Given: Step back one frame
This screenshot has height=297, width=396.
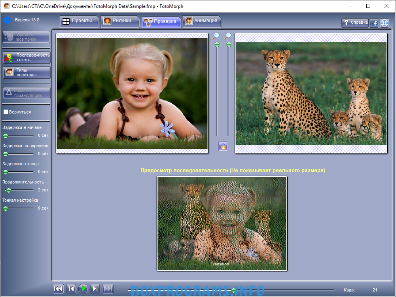Looking at the screenshot, I should [x=71, y=289].
